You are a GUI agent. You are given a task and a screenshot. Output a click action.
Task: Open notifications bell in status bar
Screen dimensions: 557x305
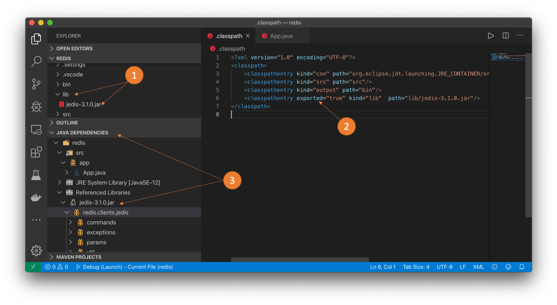tap(522, 267)
